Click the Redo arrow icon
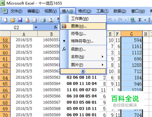152x117 pixels. coord(120,20)
